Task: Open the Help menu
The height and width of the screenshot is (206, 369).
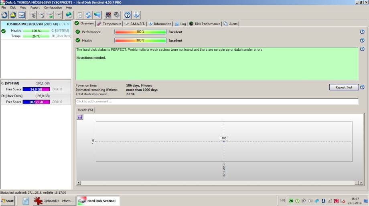Action: pos(69,8)
